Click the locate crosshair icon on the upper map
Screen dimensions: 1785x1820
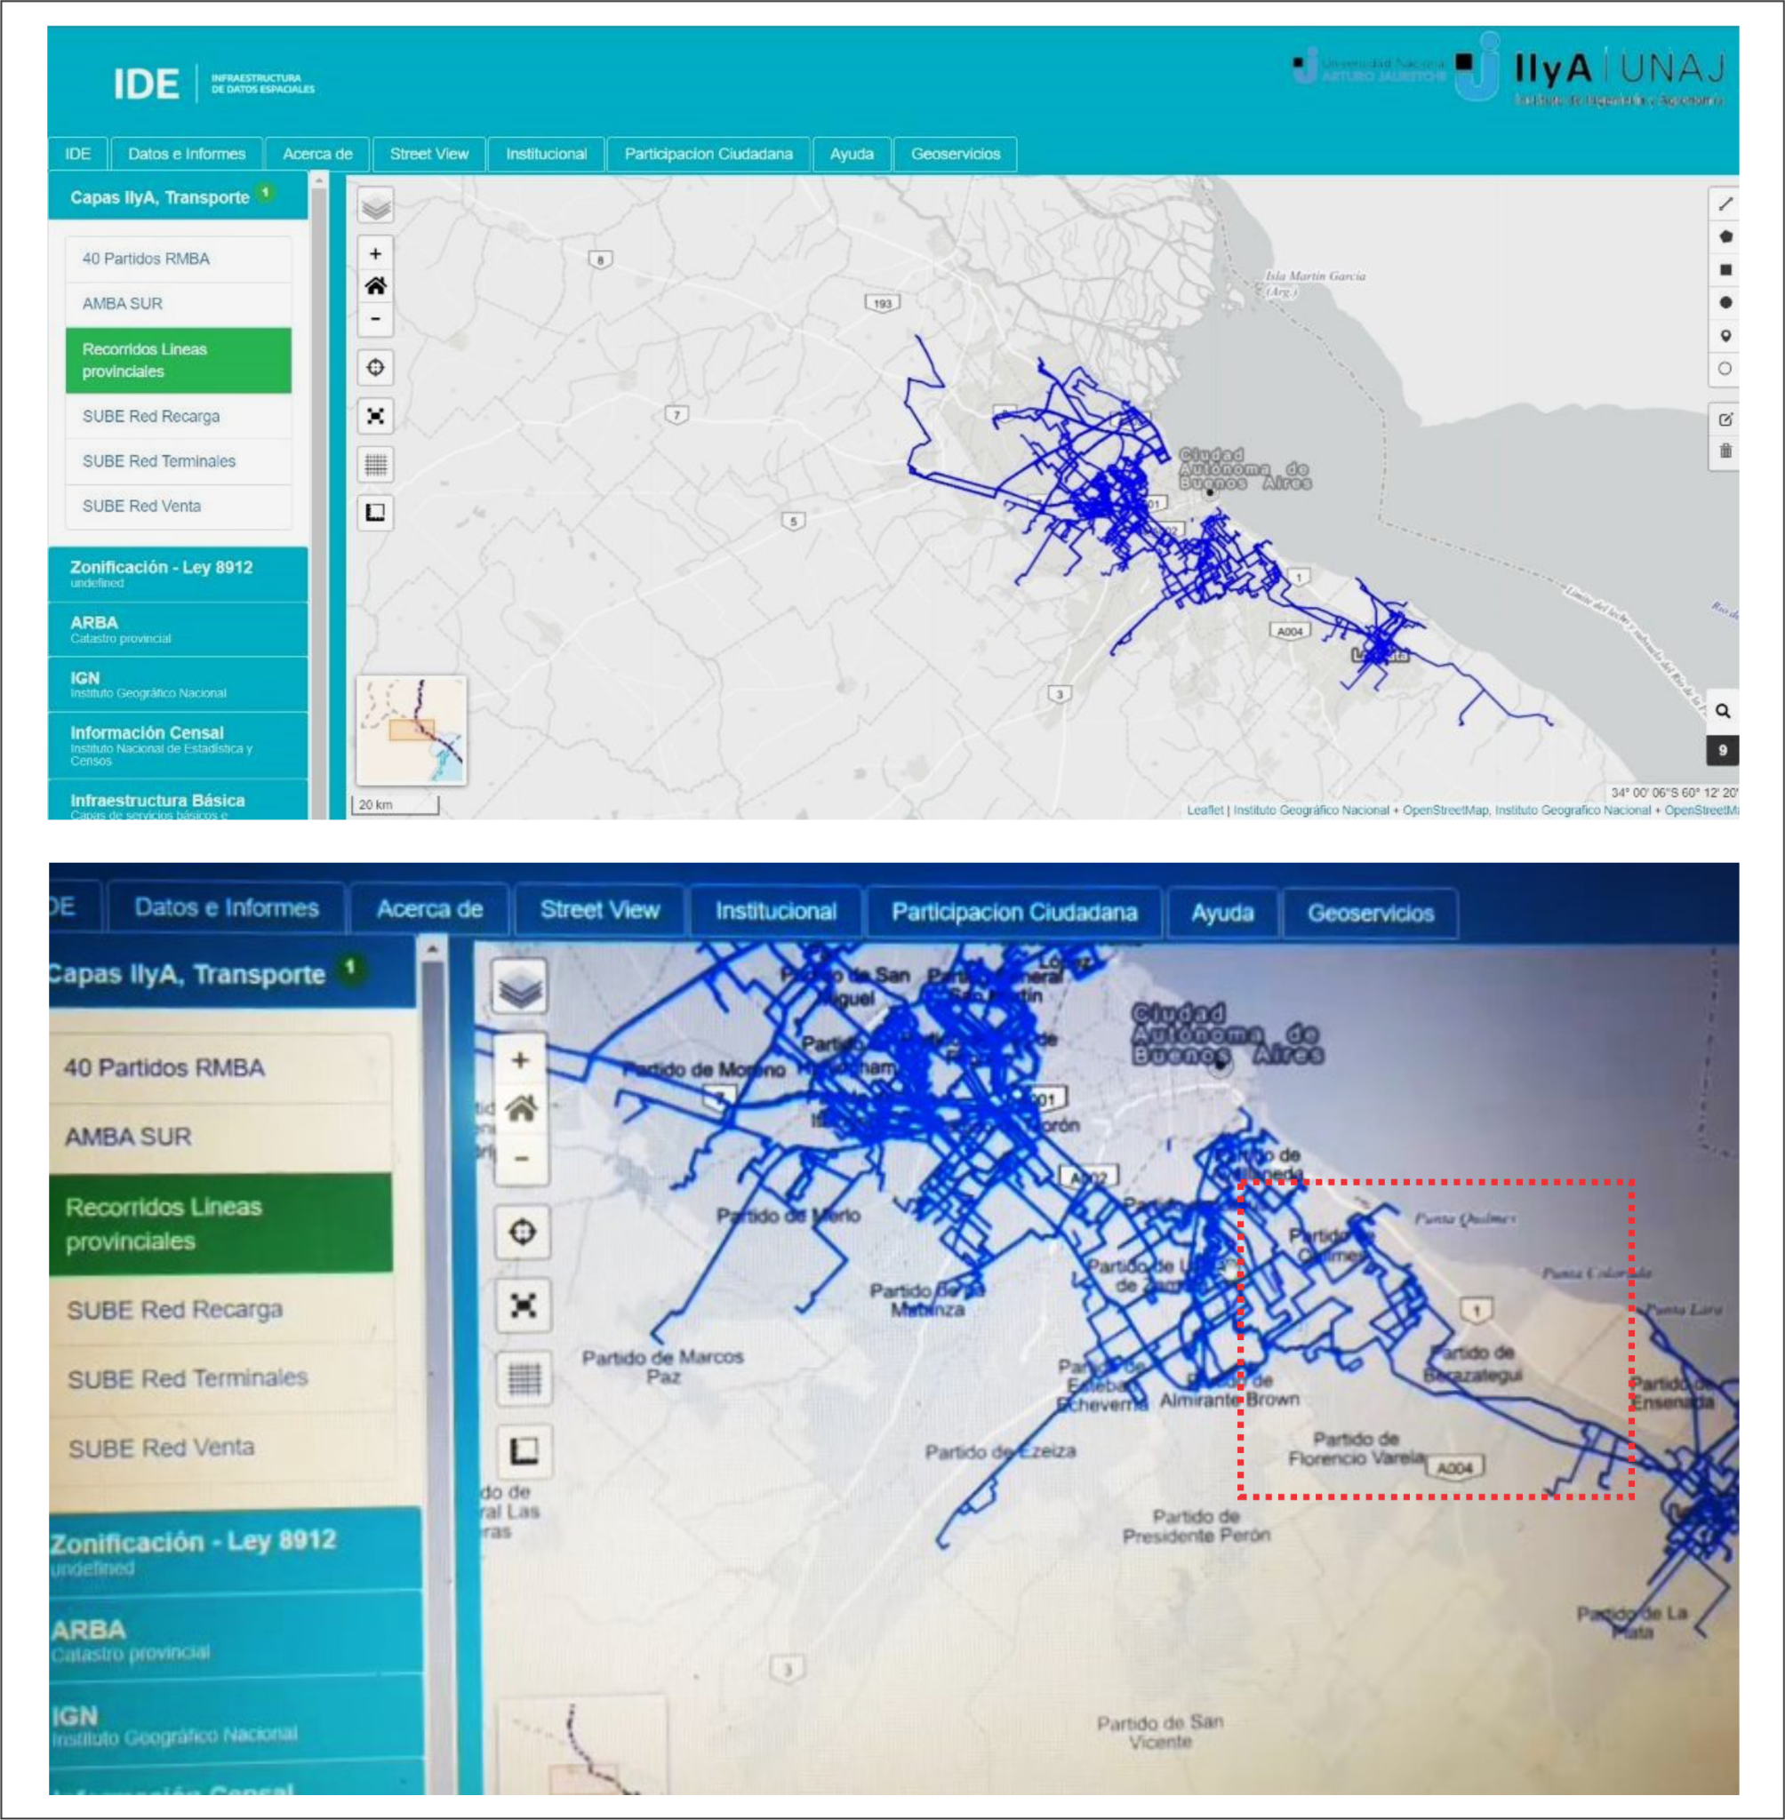pos(376,367)
